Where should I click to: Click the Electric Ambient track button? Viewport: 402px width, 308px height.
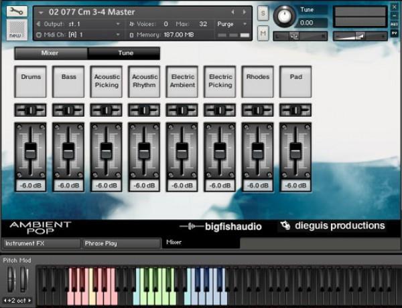(x=182, y=81)
